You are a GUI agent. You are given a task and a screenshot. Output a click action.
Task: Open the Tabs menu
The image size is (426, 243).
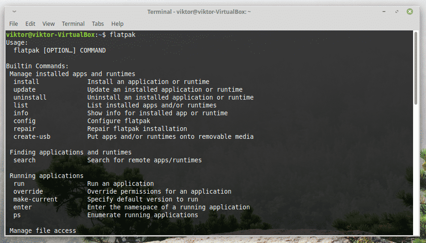pos(98,24)
